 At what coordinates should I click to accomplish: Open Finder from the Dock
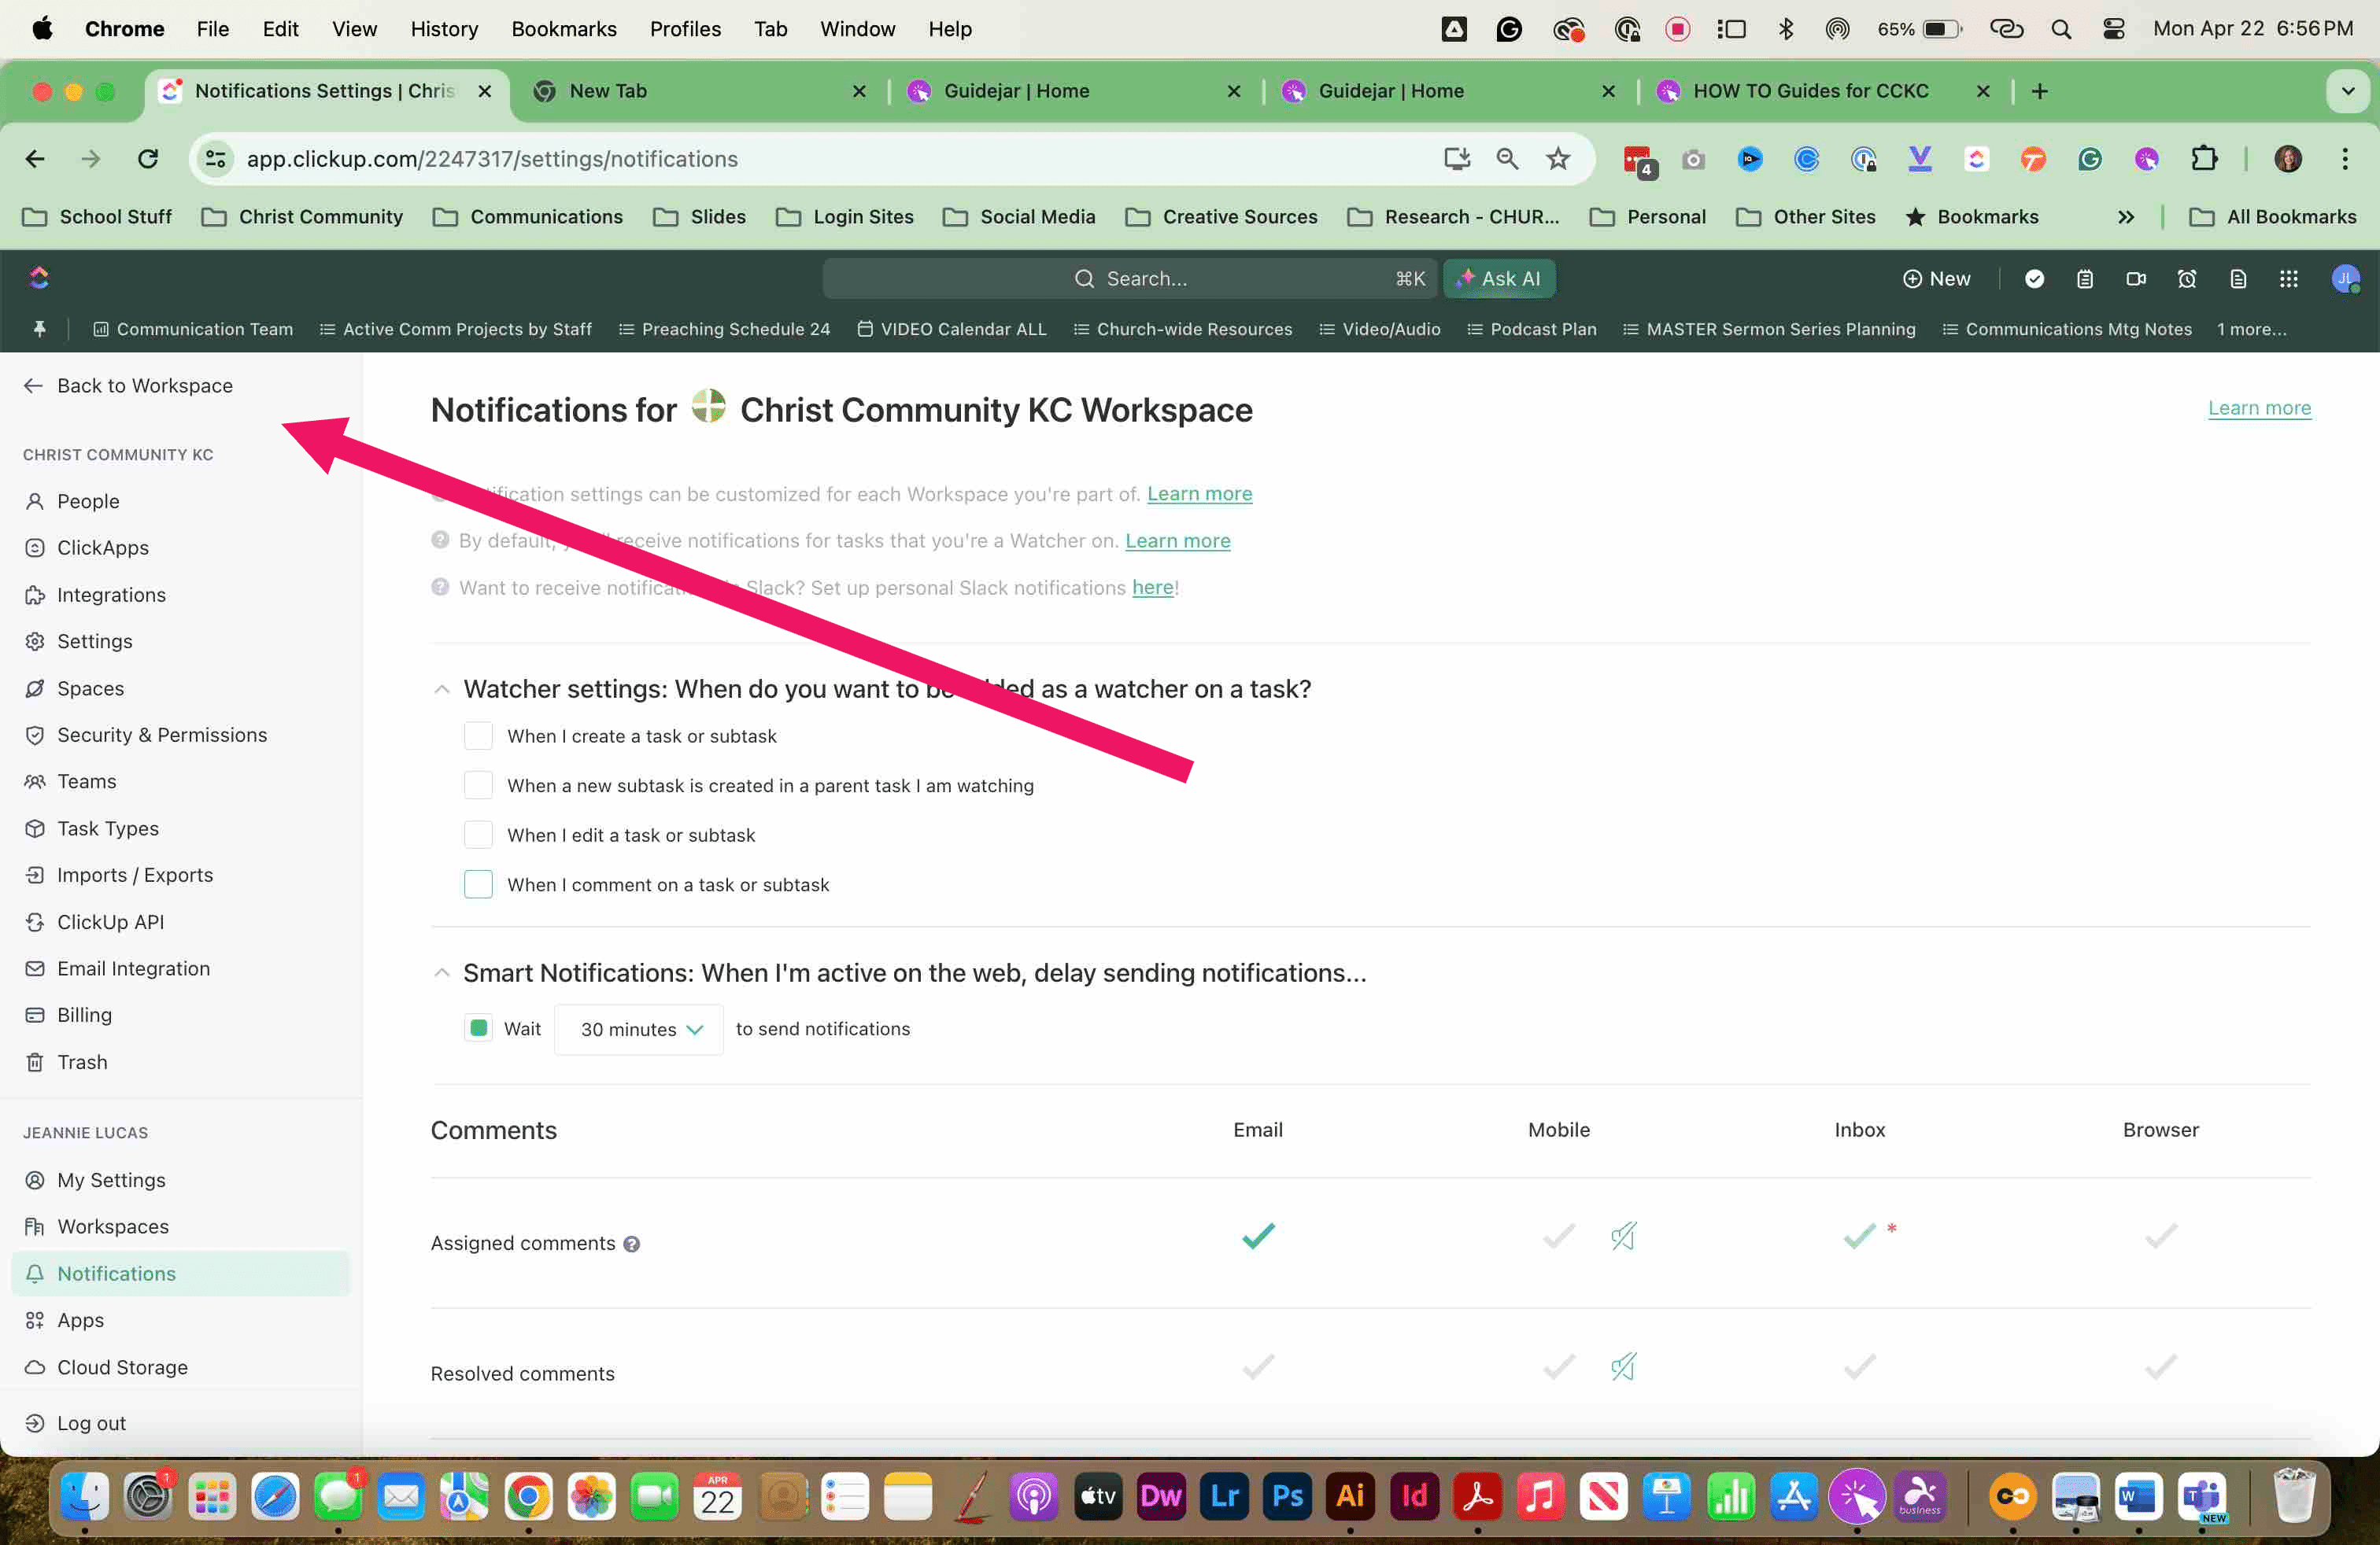85,1495
